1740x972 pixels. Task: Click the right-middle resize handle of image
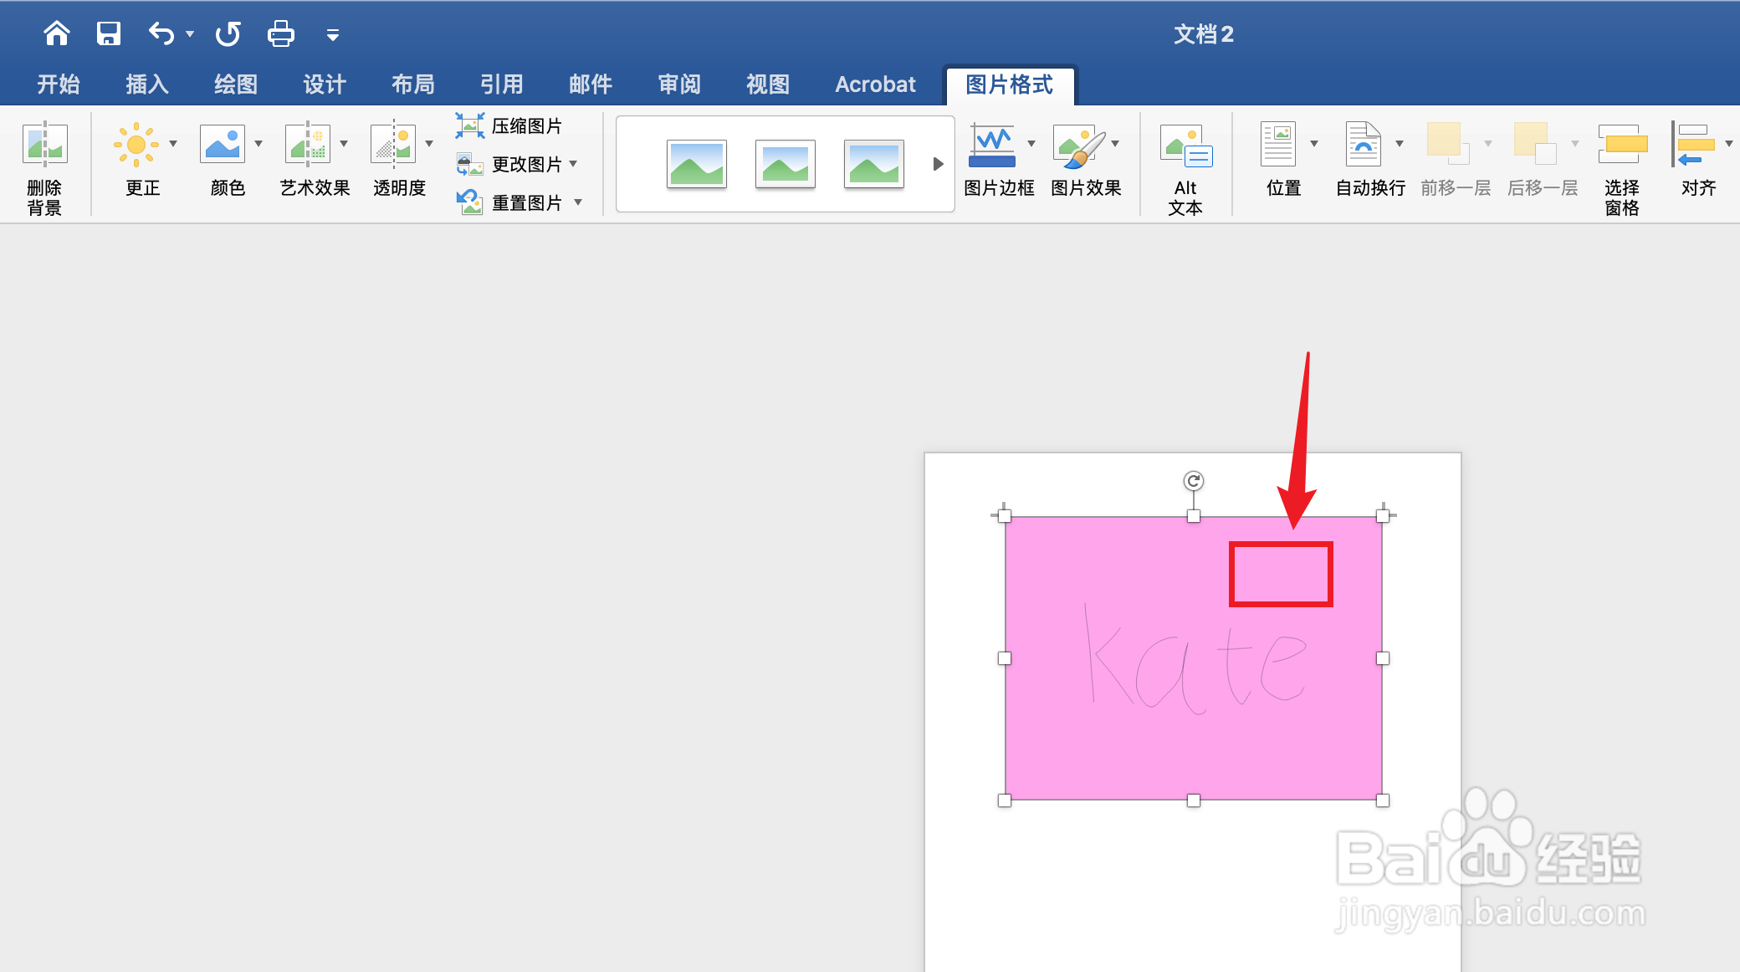pyautogui.click(x=1383, y=658)
